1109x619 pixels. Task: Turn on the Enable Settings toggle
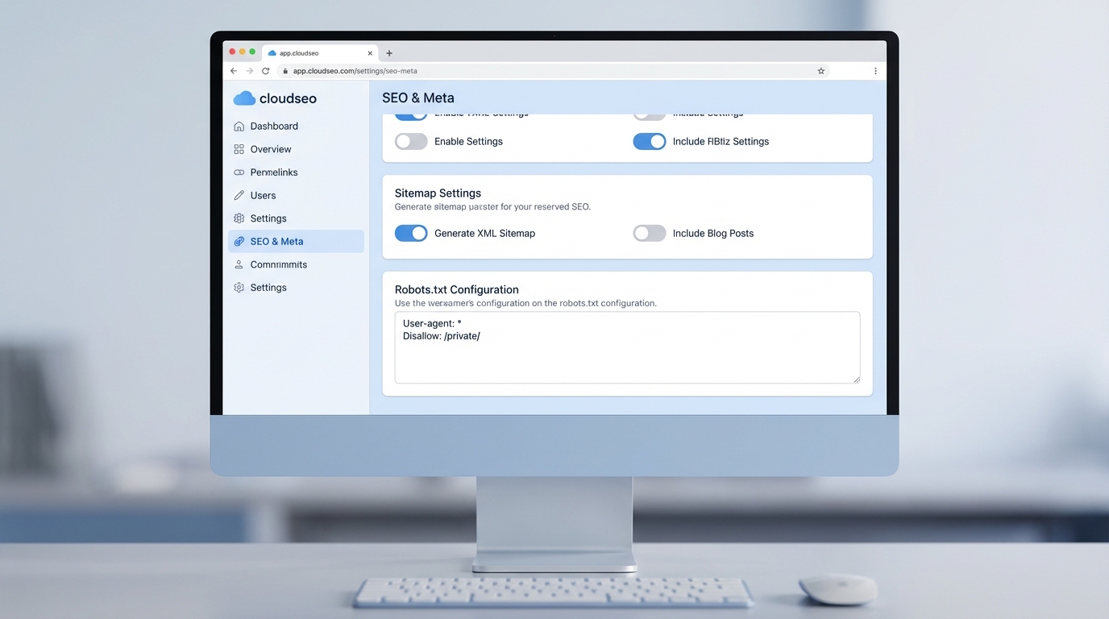411,142
